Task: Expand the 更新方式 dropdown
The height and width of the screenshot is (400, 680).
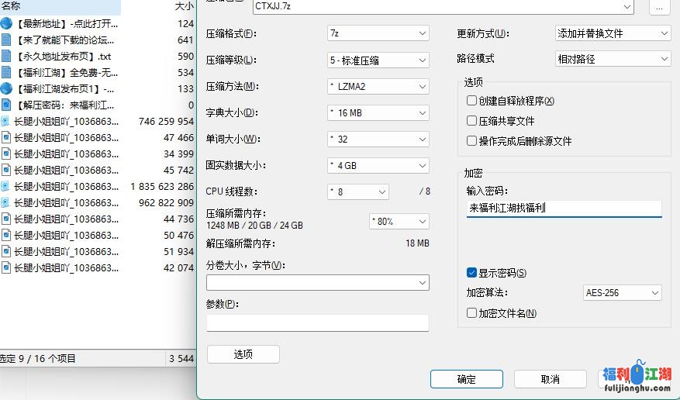Action: tap(612, 34)
